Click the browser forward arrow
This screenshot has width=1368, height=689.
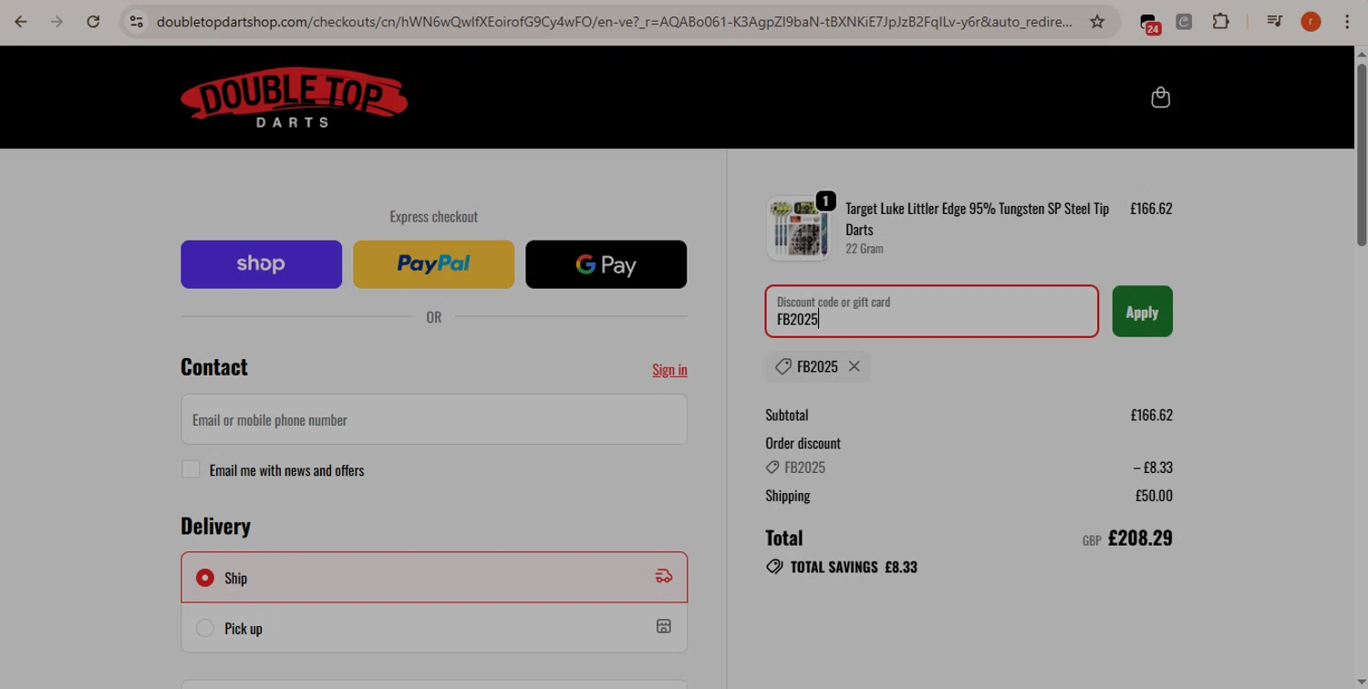tap(57, 21)
